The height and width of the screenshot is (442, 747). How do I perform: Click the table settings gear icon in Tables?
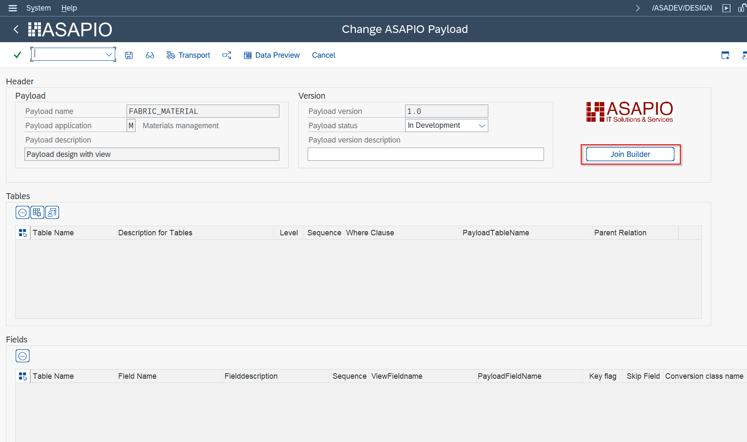tap(37, 213)
